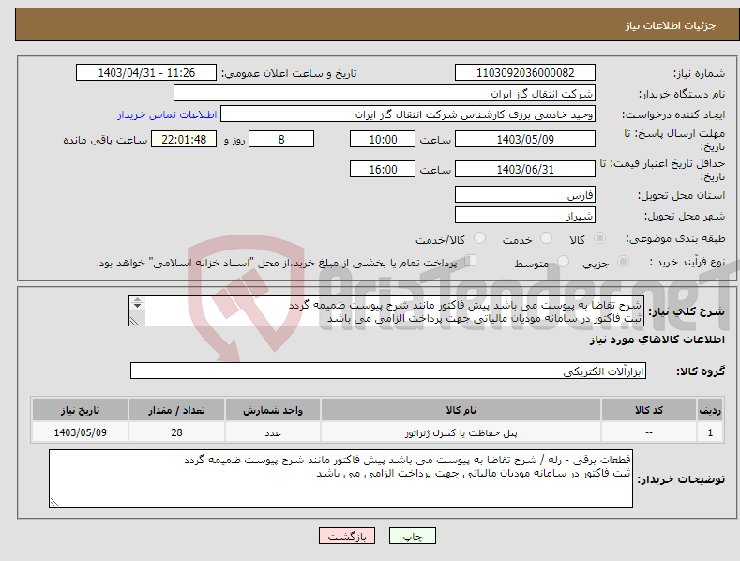Click the requester field وحید خادمی برزی
This screenshot has height=561, width=740.
point(408,114)
